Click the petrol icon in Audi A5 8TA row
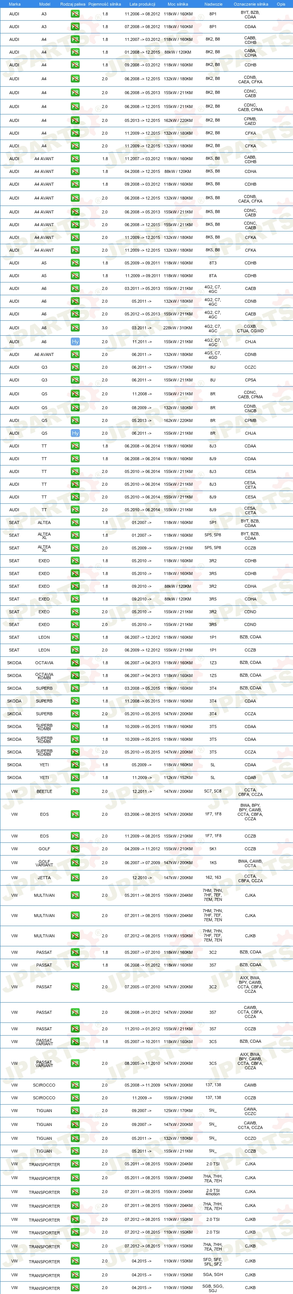 [x=75, y=276]
